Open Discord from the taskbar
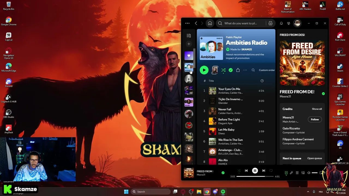Viewport: 349px width, 196px height. [x=215, y=192]
